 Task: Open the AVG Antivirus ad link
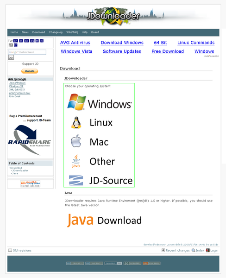[75, 43]
